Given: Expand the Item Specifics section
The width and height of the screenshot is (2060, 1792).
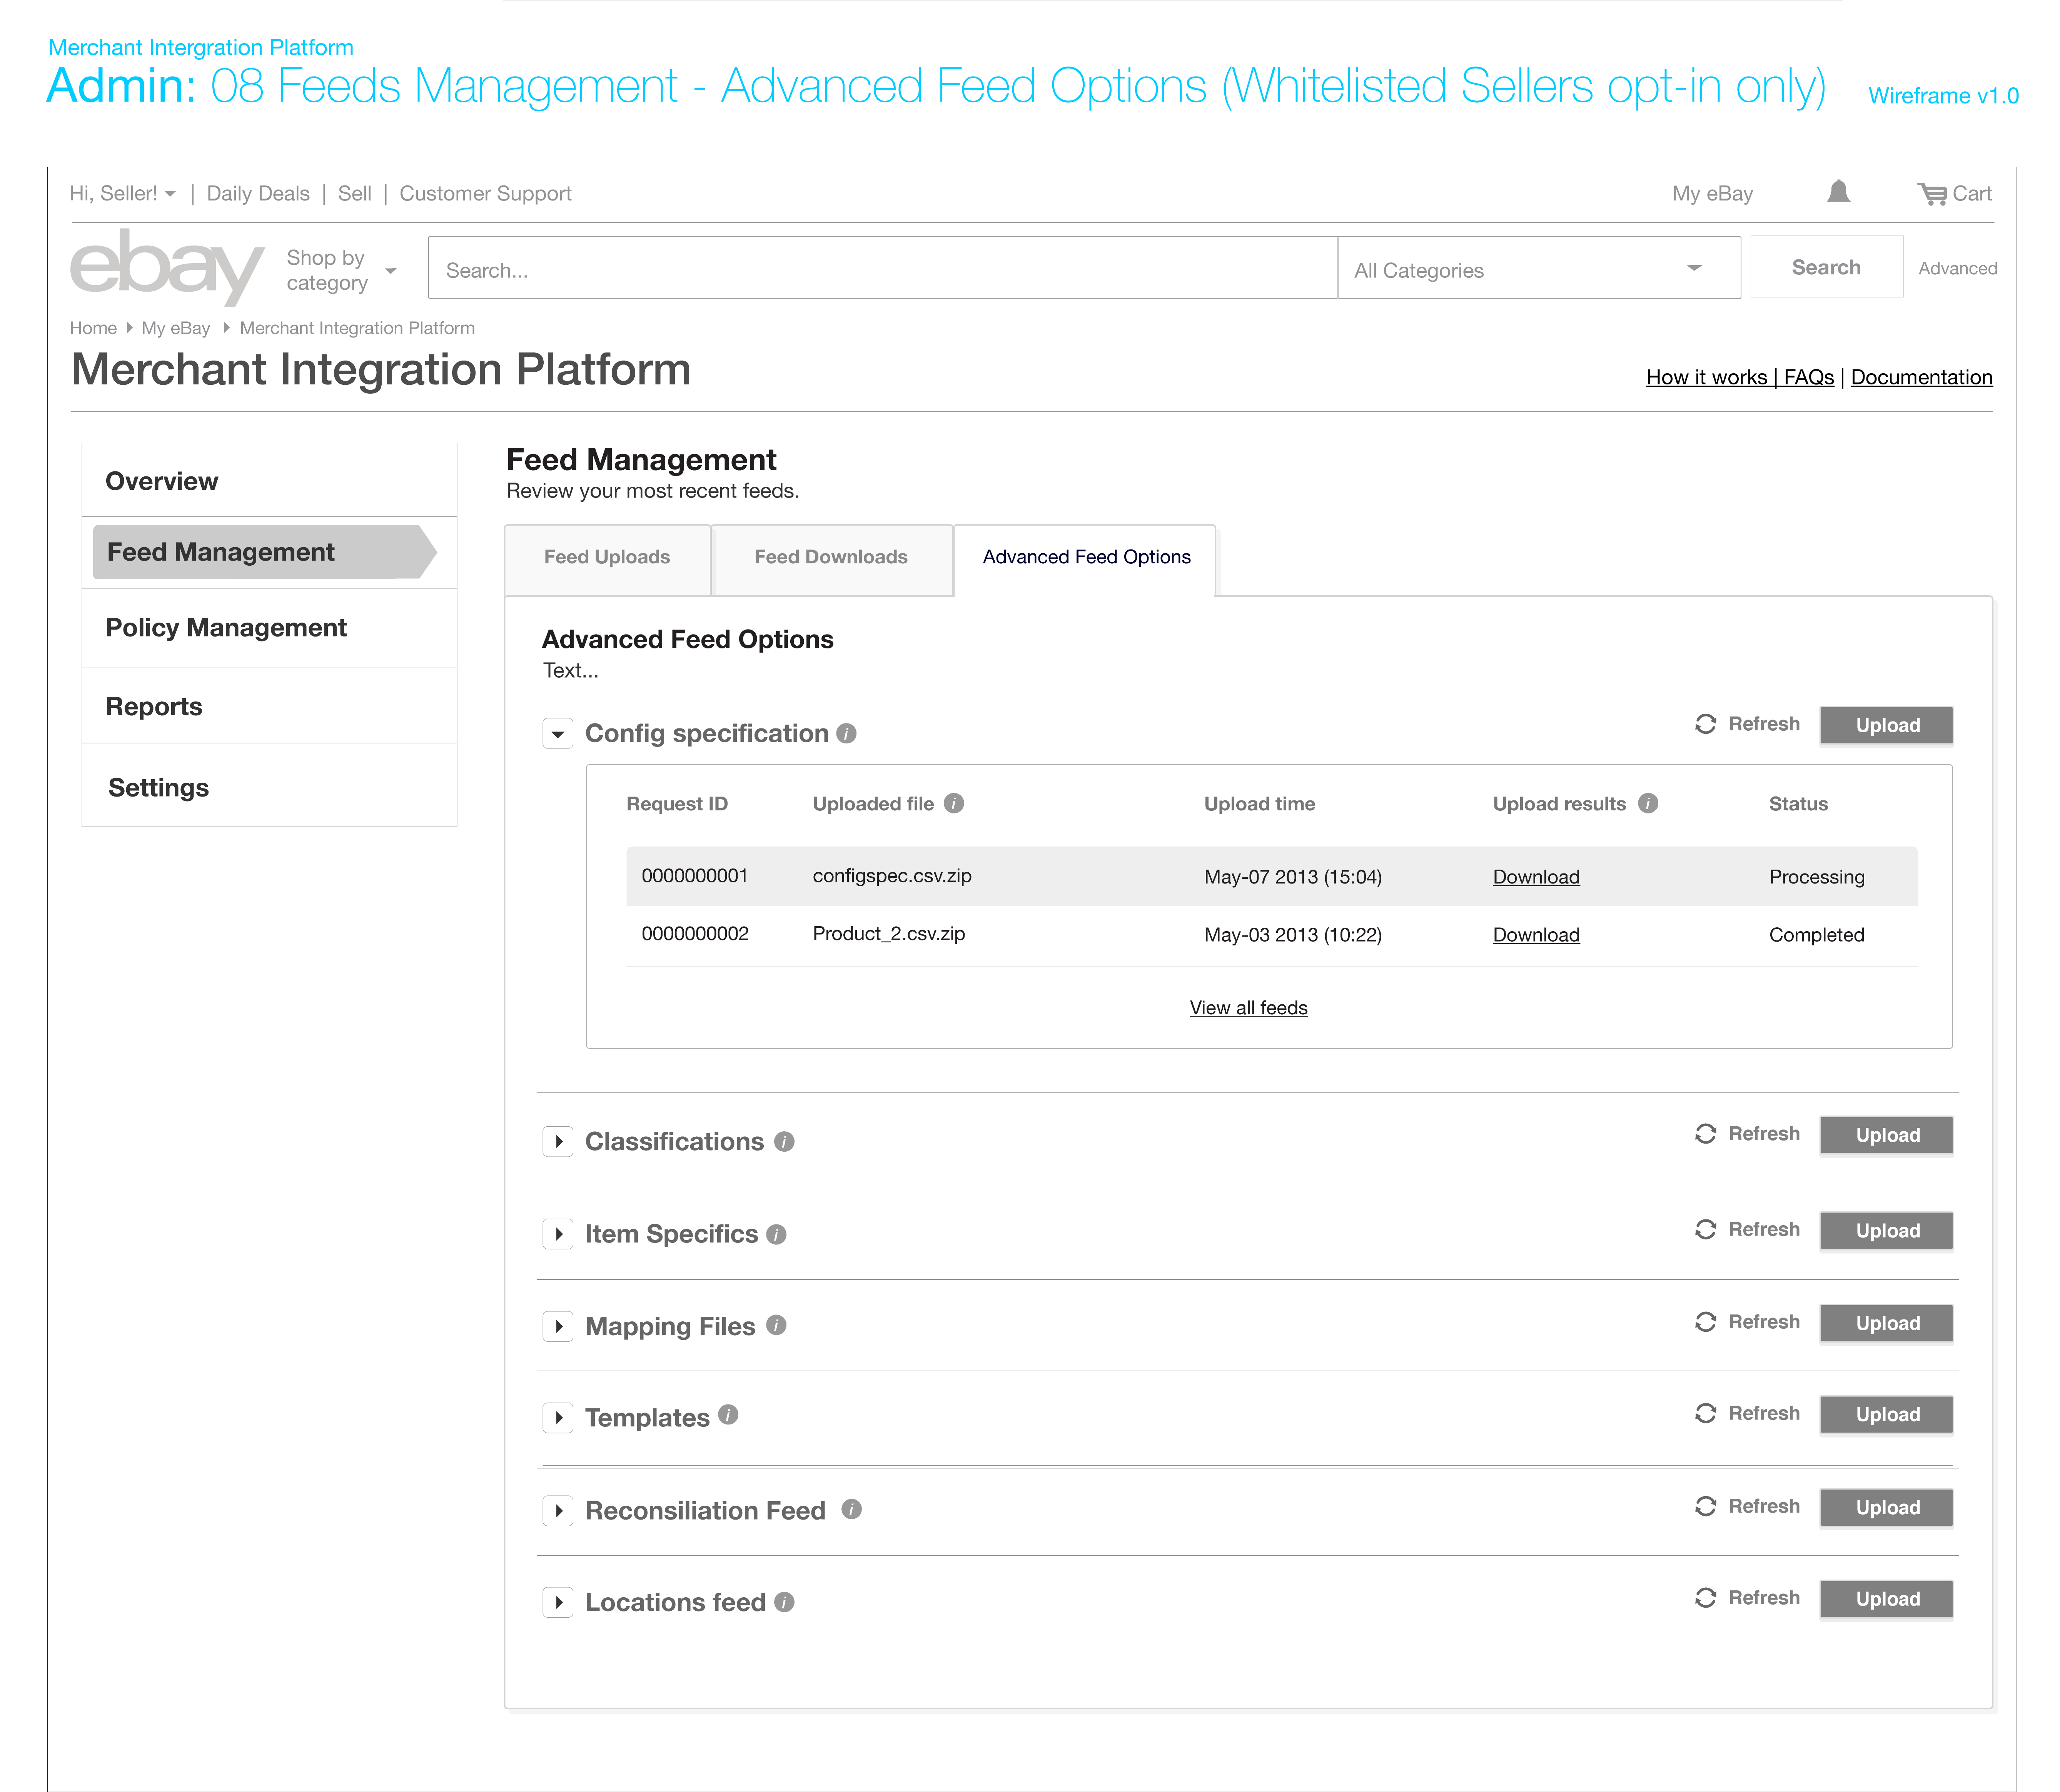Looking at the screenshot, I should pos(558,1234).
